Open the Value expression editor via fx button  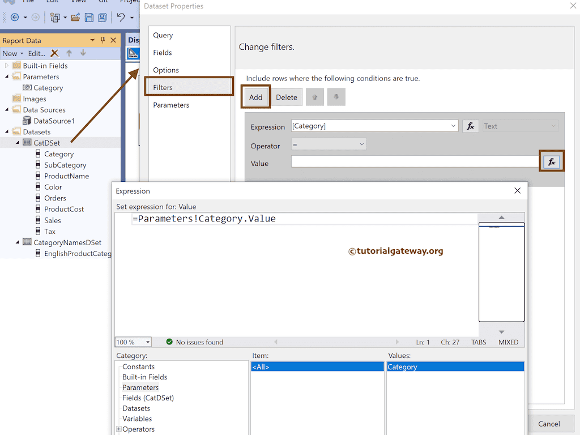[551, 161]
